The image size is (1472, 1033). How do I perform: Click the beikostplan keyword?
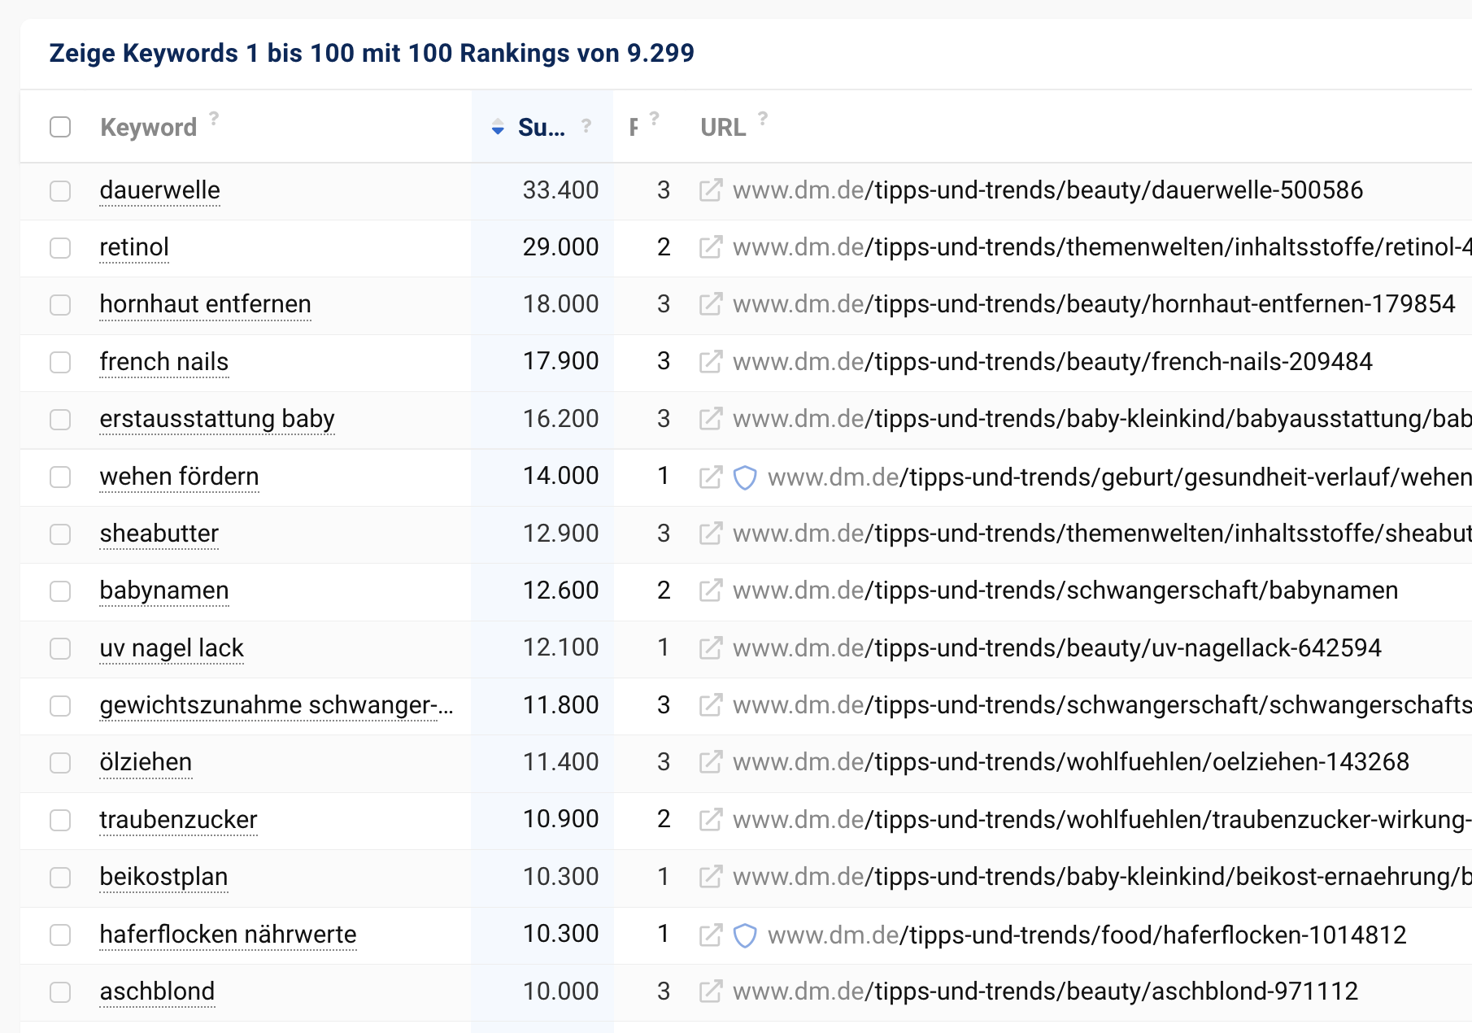[163, 877]
